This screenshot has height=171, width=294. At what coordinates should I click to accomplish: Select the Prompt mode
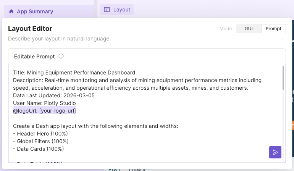[273, 29]
